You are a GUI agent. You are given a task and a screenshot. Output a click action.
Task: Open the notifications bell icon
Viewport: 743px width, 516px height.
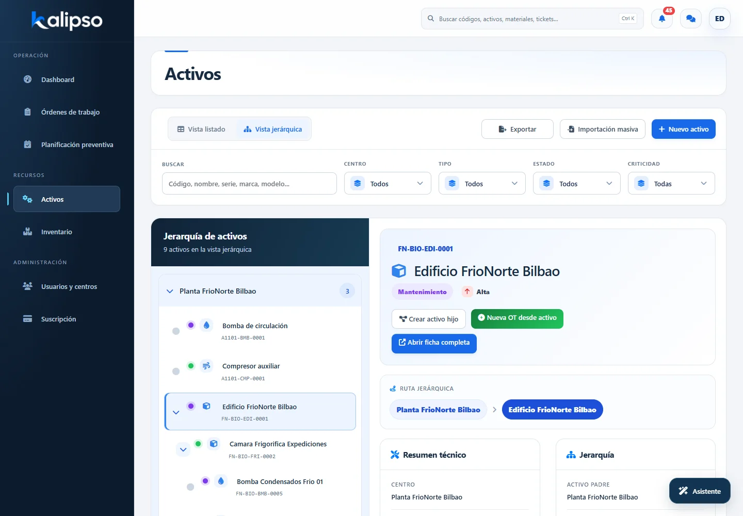(x=661, y=19)
